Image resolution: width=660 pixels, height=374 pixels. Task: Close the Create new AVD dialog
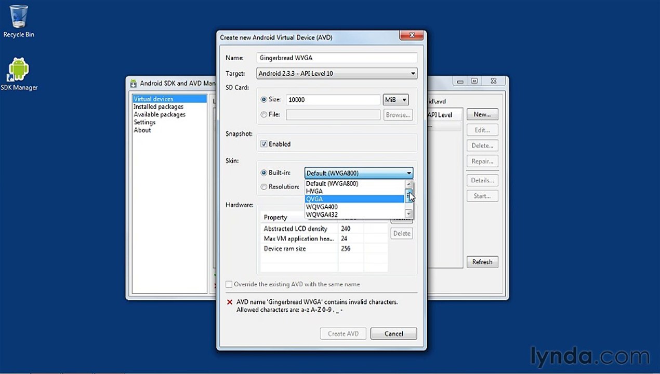coord(412,35)
